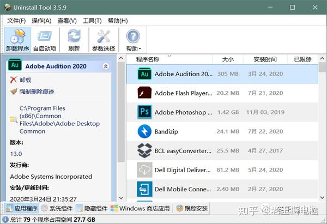Screen dimensions: 327x224
Task: Click the 2月 27, 2020 date cell
Action: tap(265, 189)
